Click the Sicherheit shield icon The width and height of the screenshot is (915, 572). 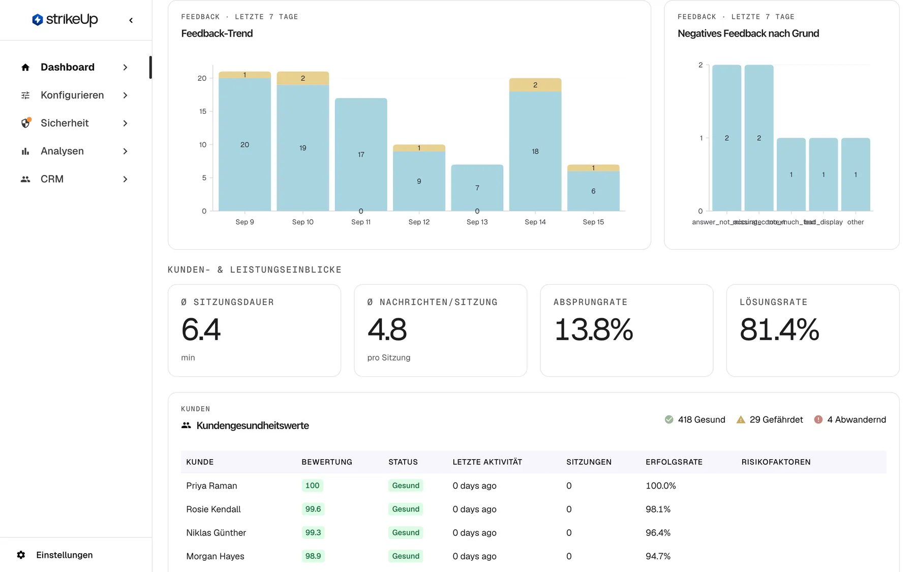click(25, 123)
